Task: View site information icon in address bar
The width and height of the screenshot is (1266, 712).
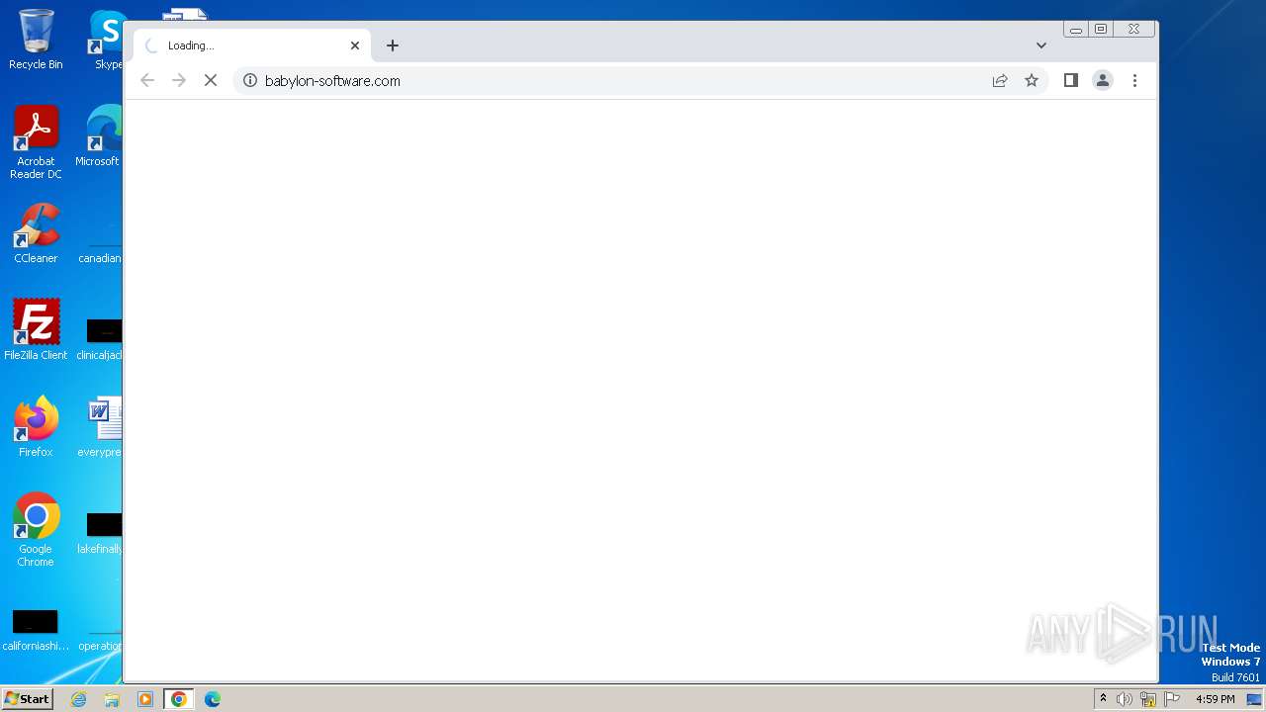Action: (x=250, y=81)
